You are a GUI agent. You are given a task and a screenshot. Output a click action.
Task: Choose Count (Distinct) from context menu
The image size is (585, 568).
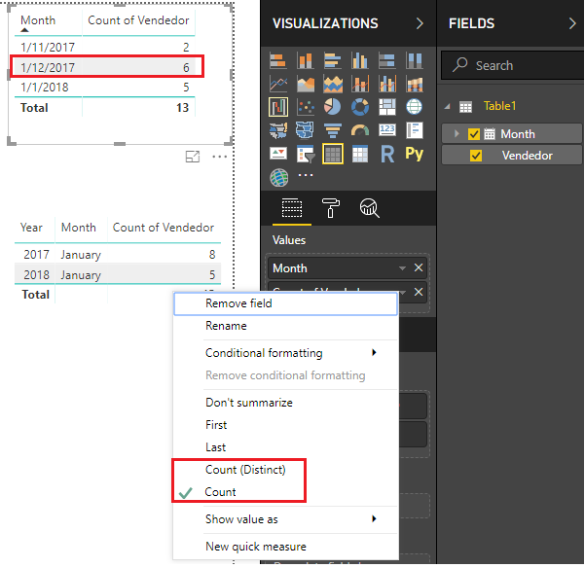click(245, 470)
